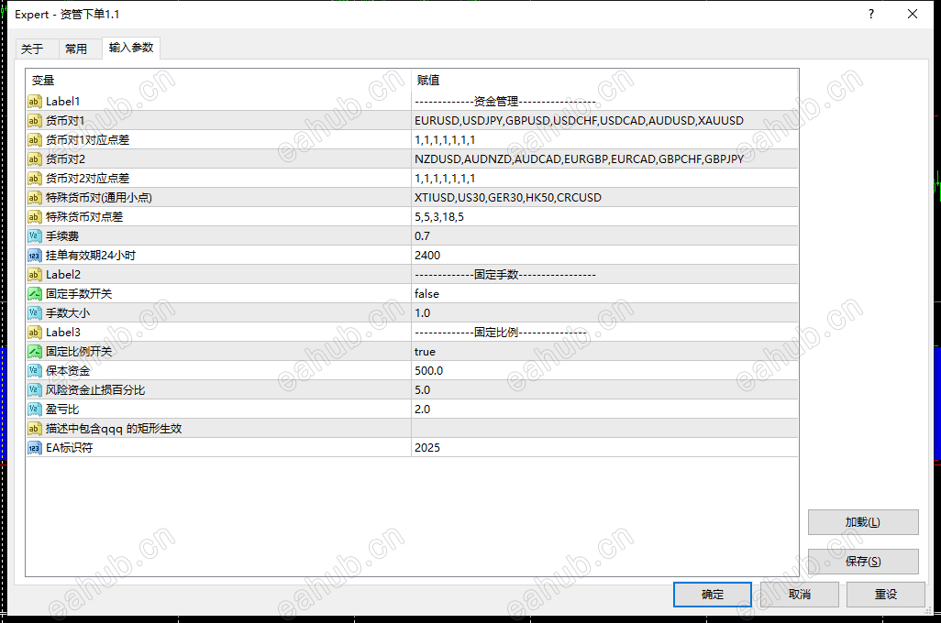Image resolution: width=941 pixels, height=623 pixels.
Task: Click the integer icon beside EA标识符
Action: click(34, 448)
